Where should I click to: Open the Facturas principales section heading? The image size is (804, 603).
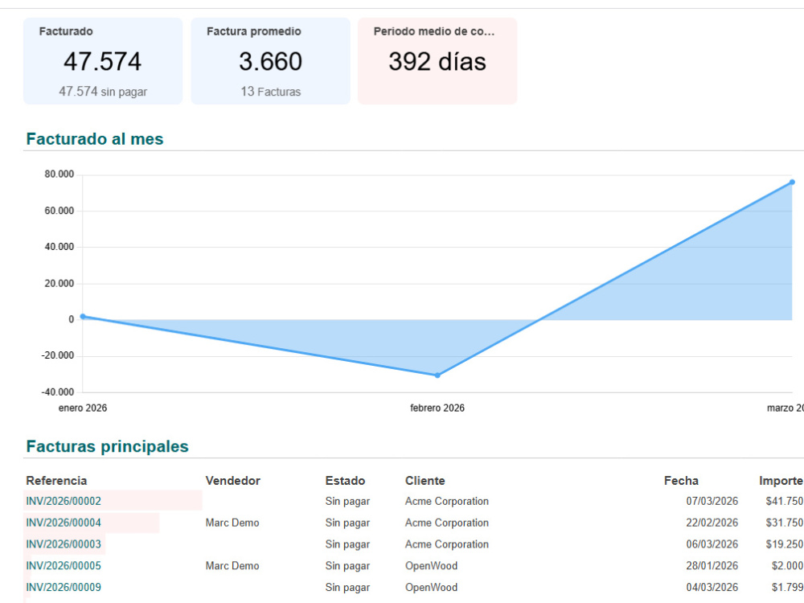pos(107,446)
